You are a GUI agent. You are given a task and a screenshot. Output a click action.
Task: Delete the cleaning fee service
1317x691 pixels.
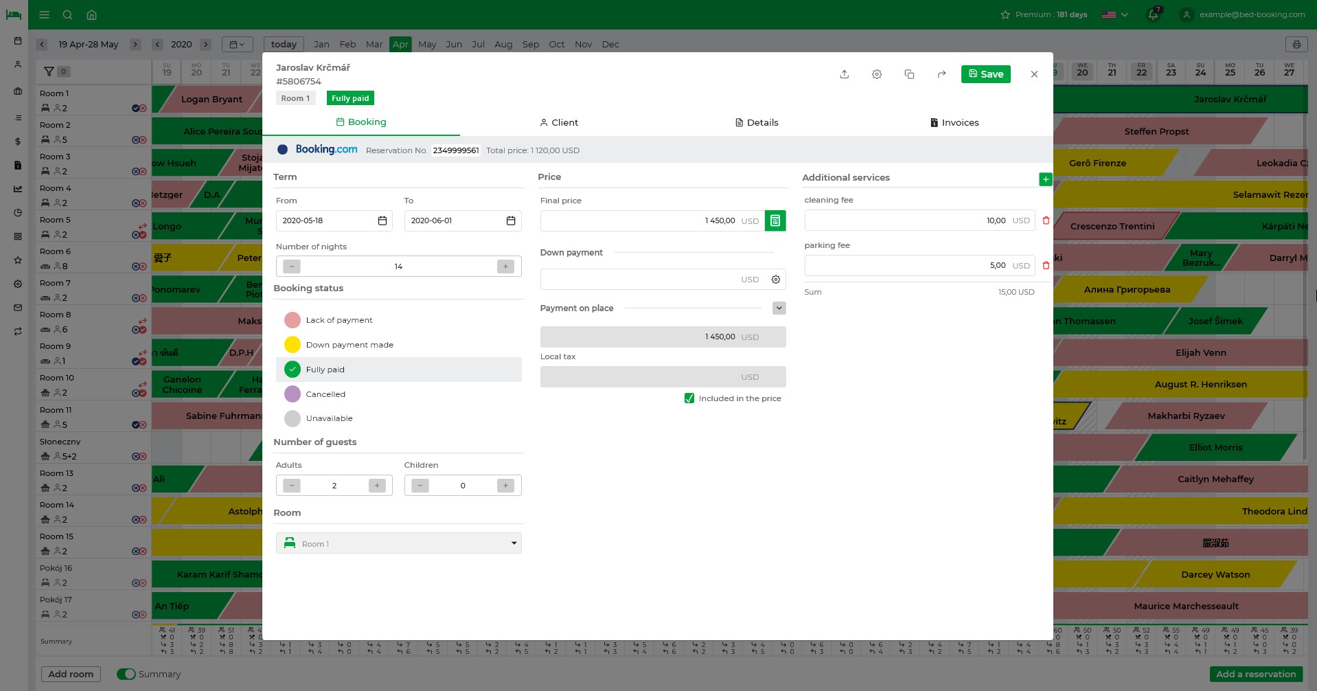1046,220
